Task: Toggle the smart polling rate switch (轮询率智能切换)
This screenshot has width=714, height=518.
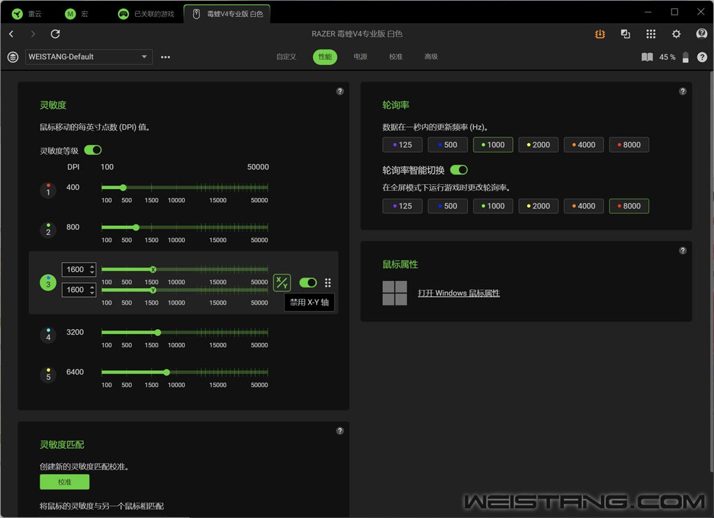Action: 459,170
